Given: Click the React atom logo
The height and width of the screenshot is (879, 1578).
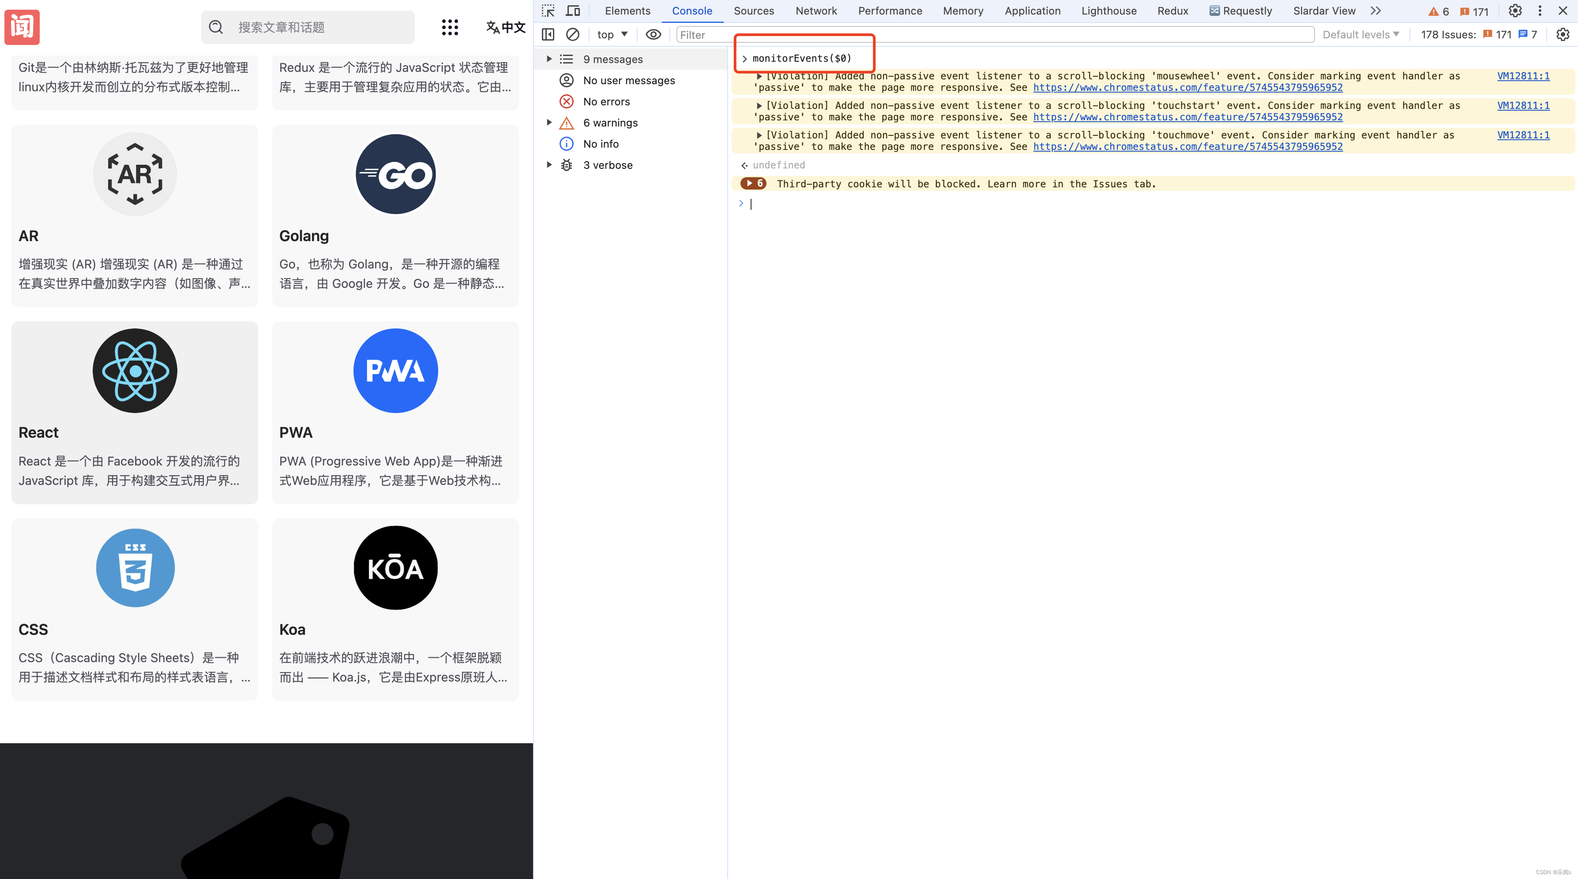Looking at the screenshot, I should point(135,371).
